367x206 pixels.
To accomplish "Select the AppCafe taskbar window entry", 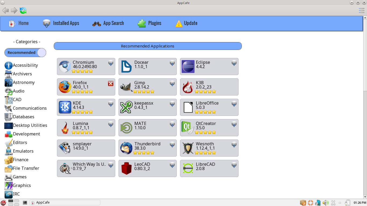I will [x=65, y=203].
